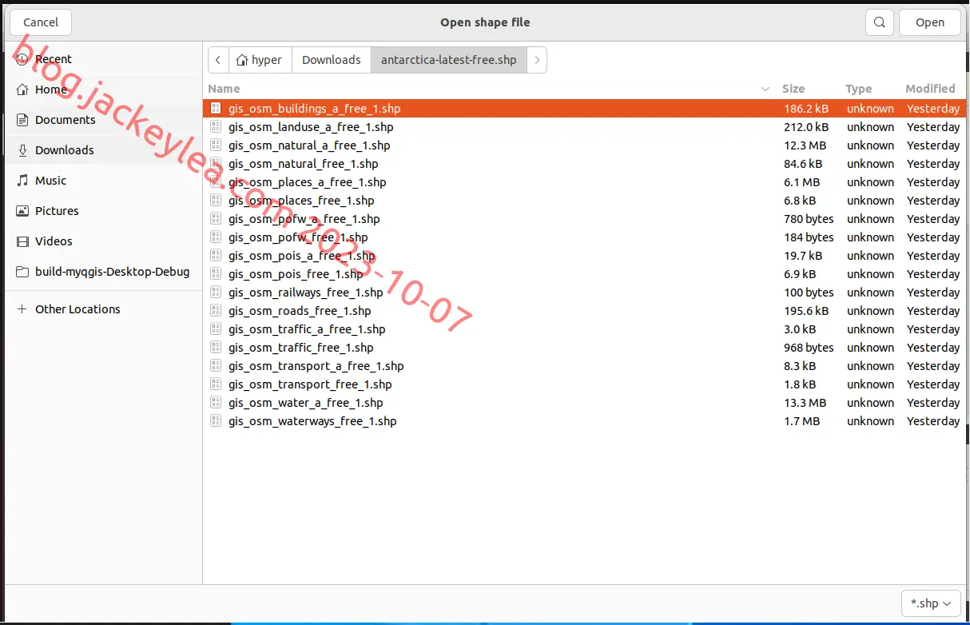
Task: Toggle the Name column sort arrow
Action: [765, 89]
